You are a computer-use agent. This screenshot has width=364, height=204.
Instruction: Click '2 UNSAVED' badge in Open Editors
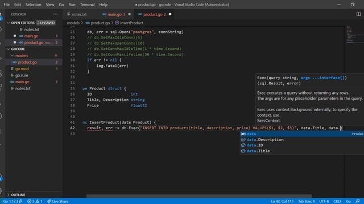click(x=46, y=23)
